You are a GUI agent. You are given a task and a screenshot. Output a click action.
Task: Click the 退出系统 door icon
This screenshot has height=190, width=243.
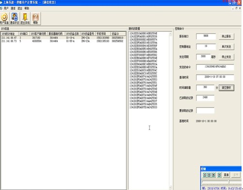click(x=25, y=18)
